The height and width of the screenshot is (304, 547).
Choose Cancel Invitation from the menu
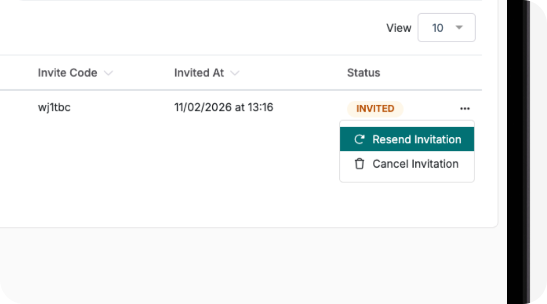[415, 164]
